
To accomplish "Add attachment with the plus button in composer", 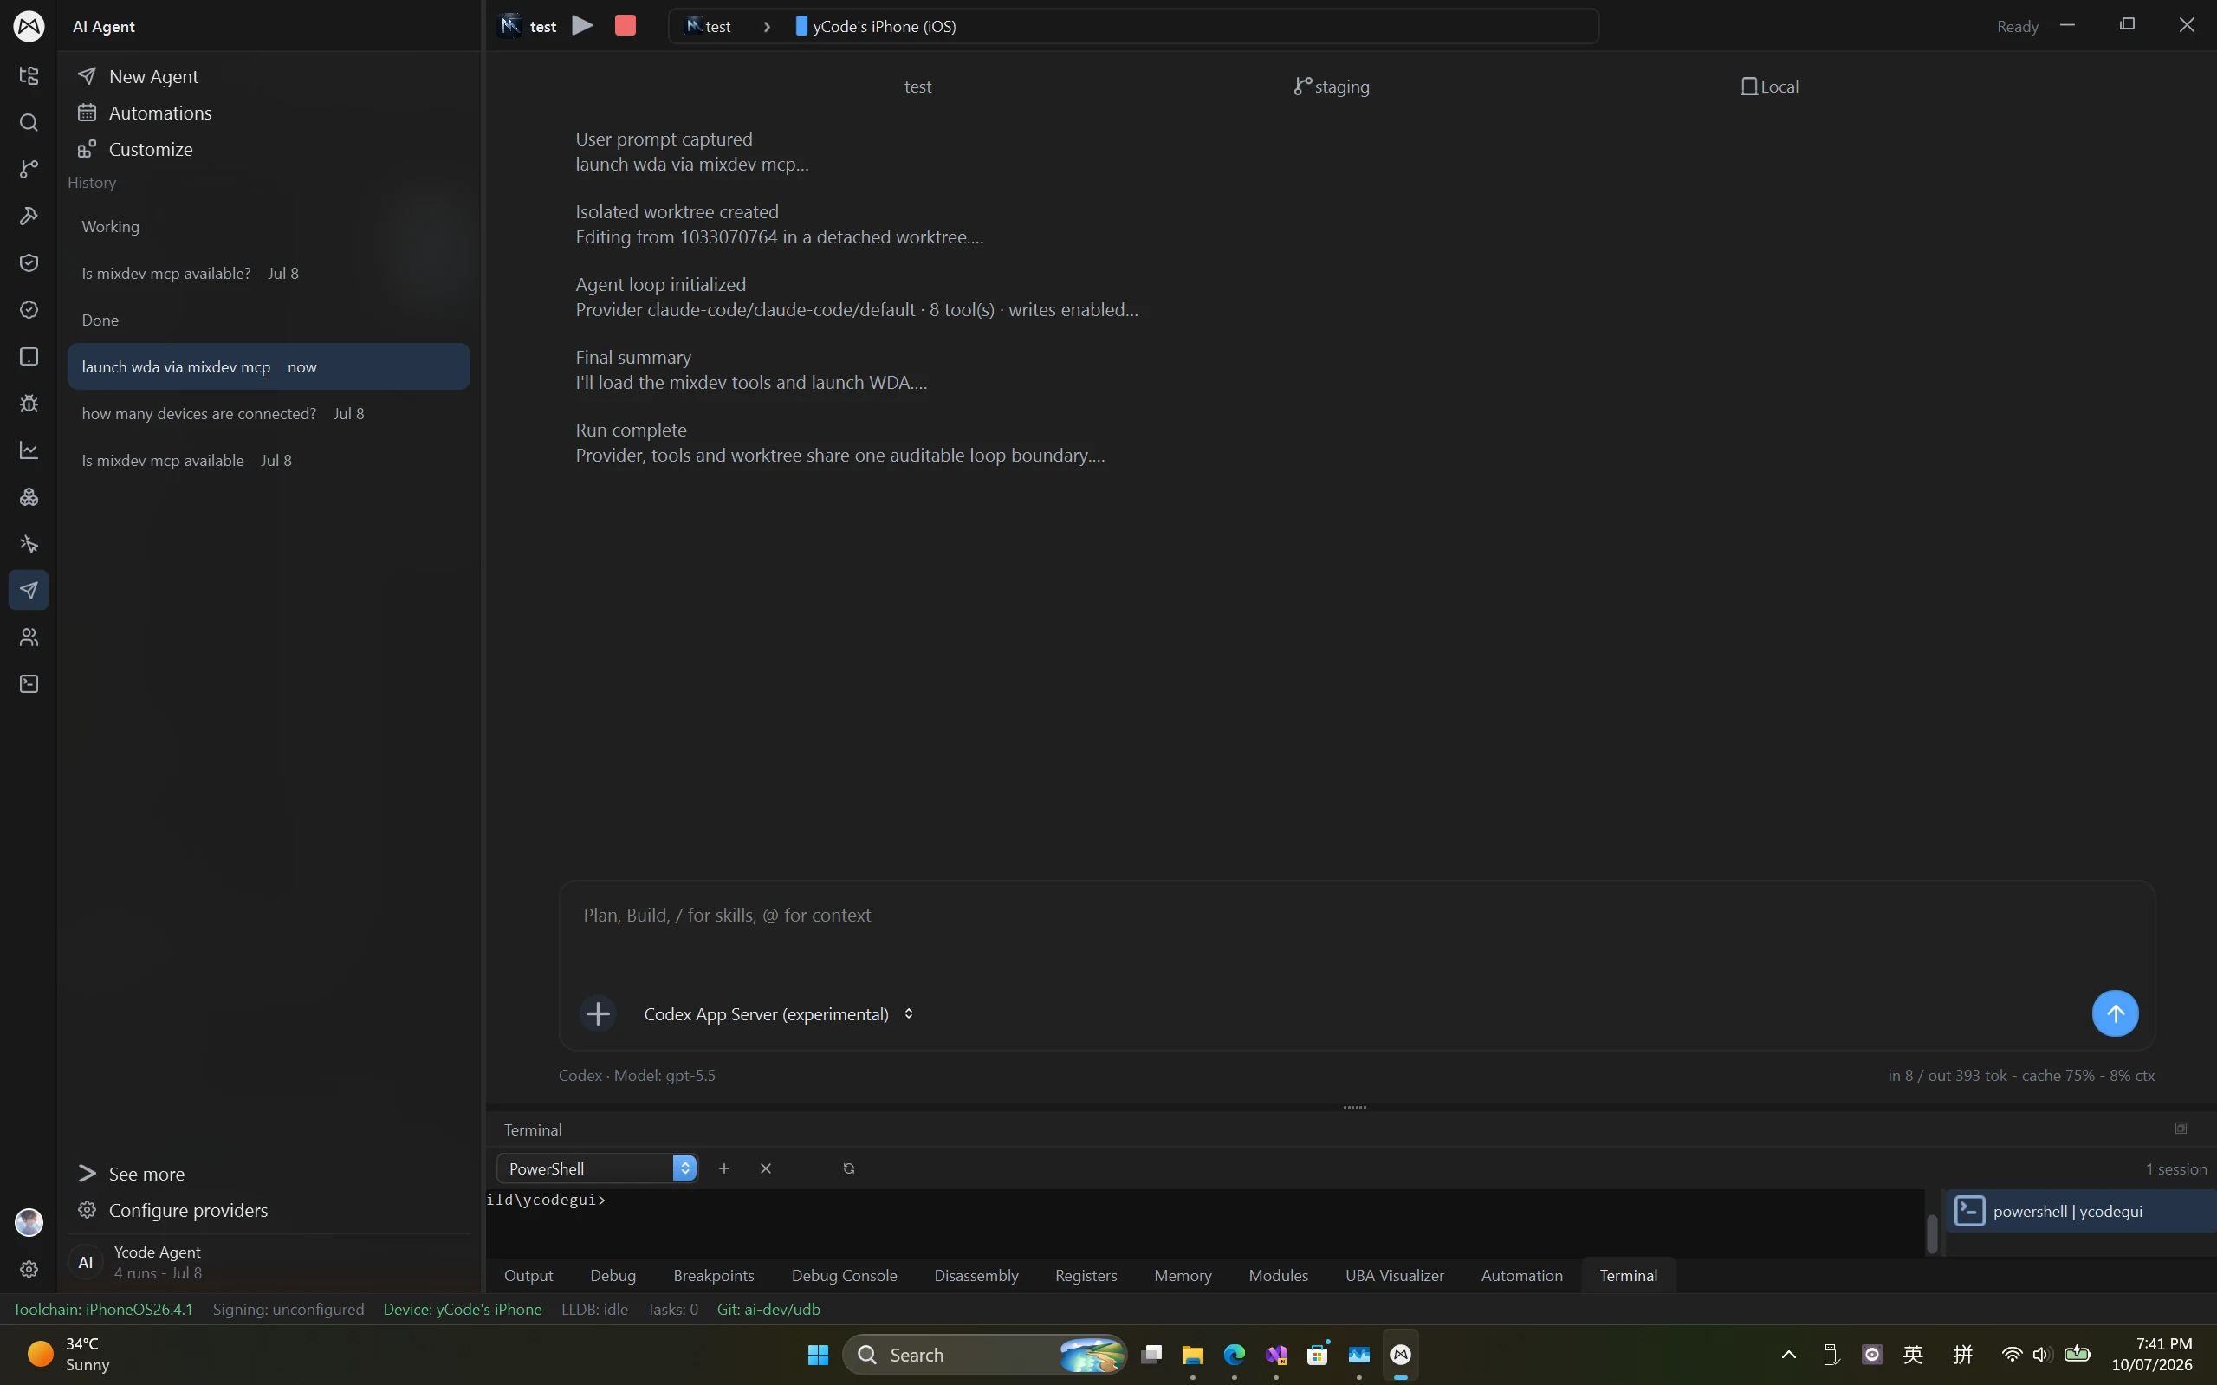I will (599, 1014).
